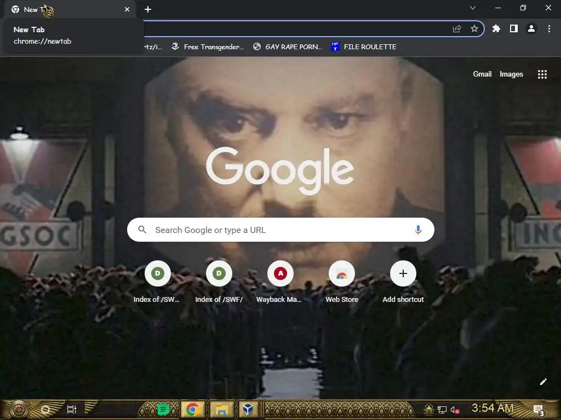Open the Index of /SWF/ shortcut
Image resolution: width=561 pixels, height=420 pixels.
pyautogui.click(x=219, y=282)
